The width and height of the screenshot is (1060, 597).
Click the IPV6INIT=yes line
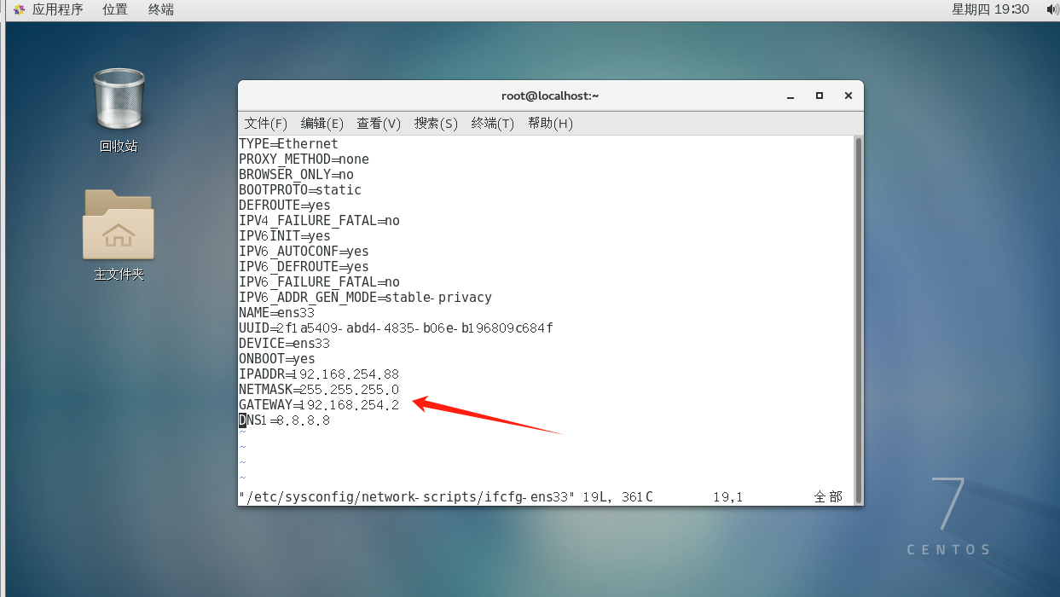point(285,236)
